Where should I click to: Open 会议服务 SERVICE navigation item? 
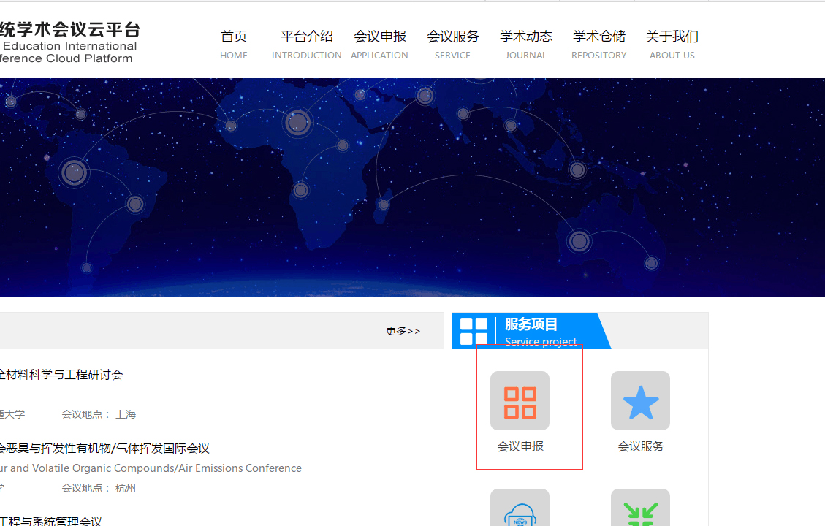(452, 44)
